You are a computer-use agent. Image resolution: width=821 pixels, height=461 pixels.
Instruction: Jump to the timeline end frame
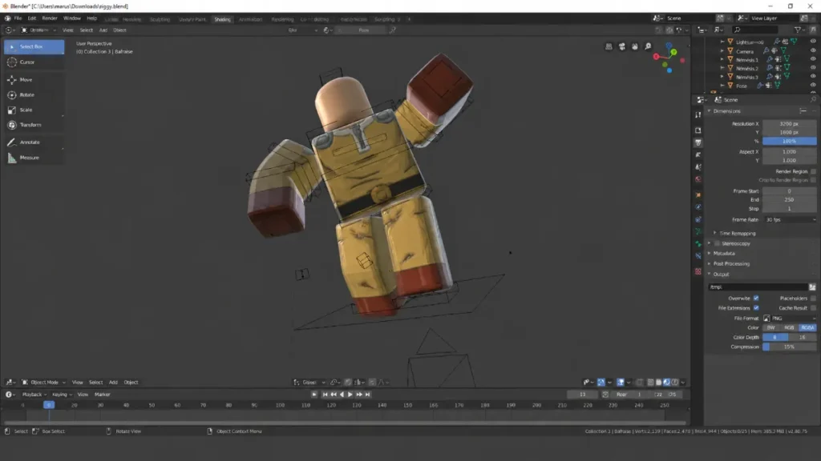pyautogui.click(x=368, y=395)
